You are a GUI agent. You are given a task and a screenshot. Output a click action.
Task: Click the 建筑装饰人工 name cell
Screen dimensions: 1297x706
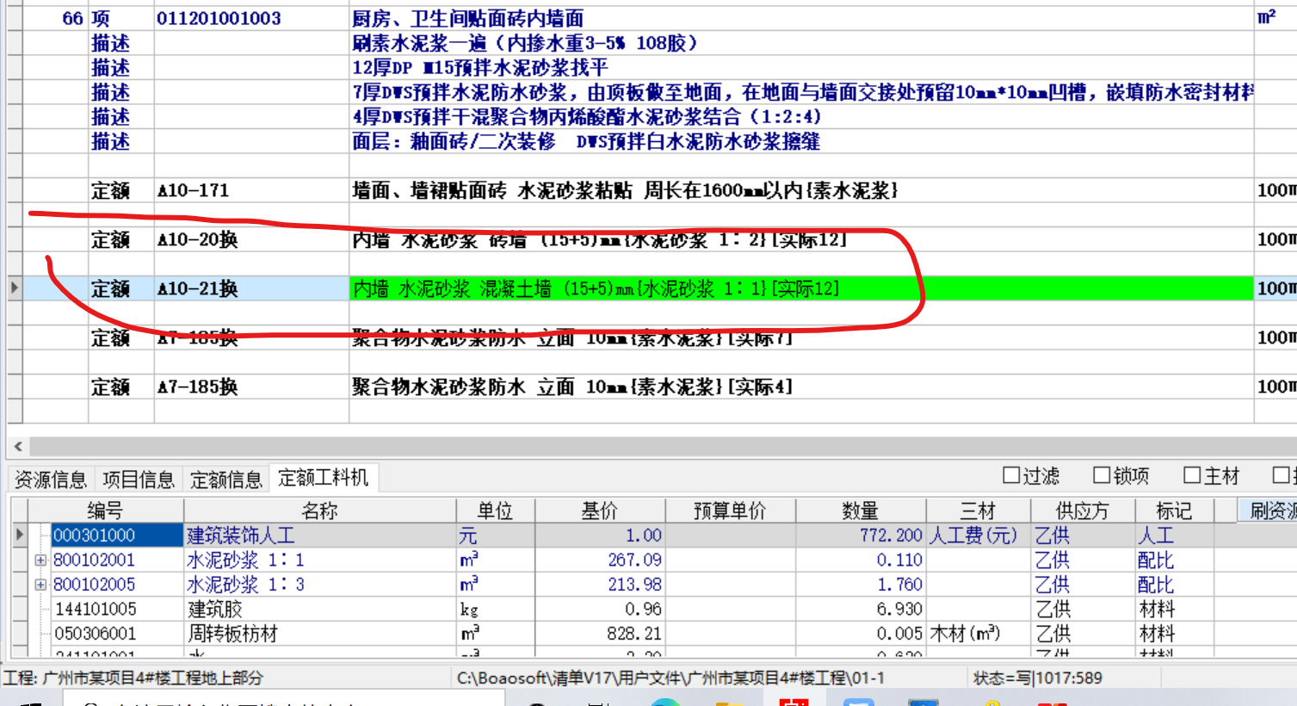pyautogui.click(x=319, y=536)
